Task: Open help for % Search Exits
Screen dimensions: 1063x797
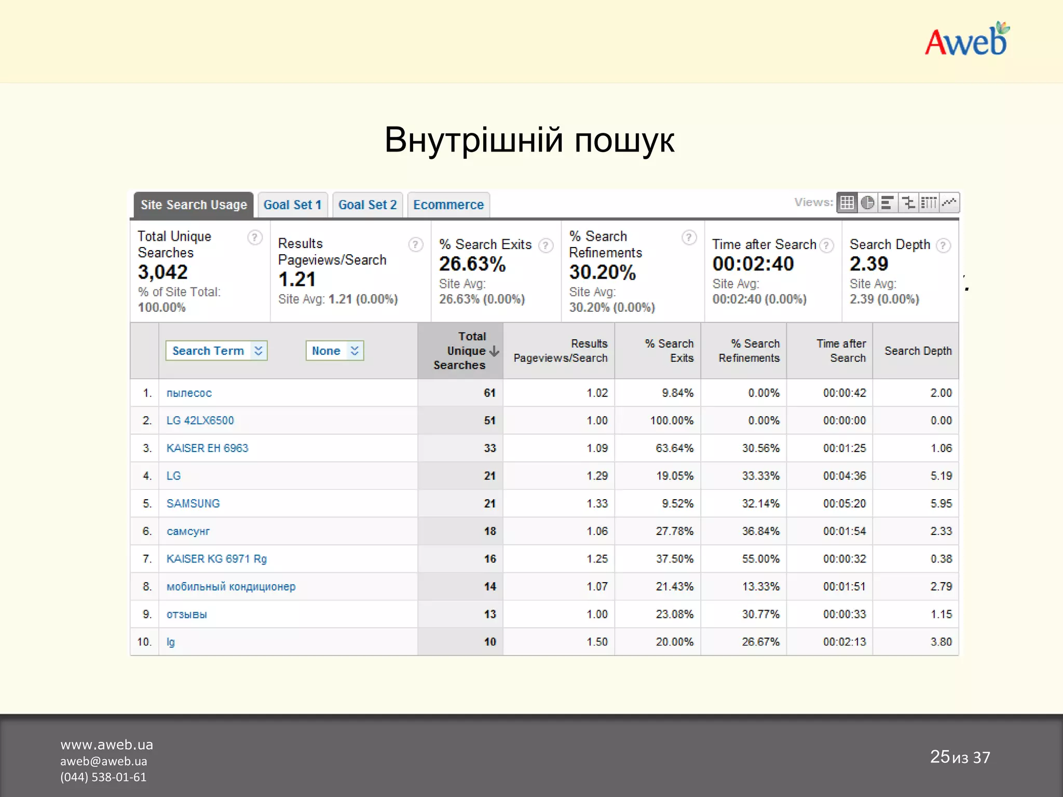Action: tap(546, 245)
